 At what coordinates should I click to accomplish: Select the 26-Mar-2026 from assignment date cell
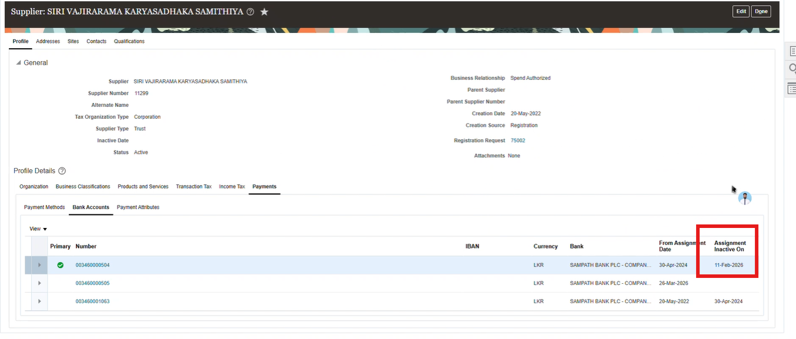673,283
